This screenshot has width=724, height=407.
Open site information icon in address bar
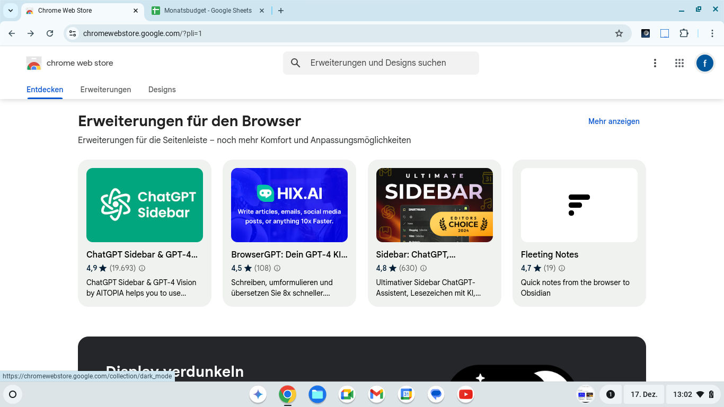[x=73, y=33]
